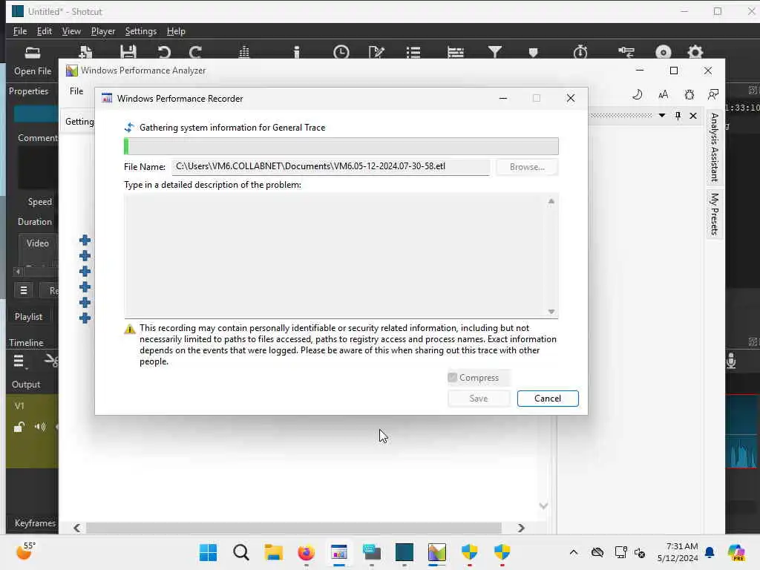Open the Jobs gear icon in Shotcut
Image resolution: width=760 pixels, height=570 pixels.
pos(695,52)
